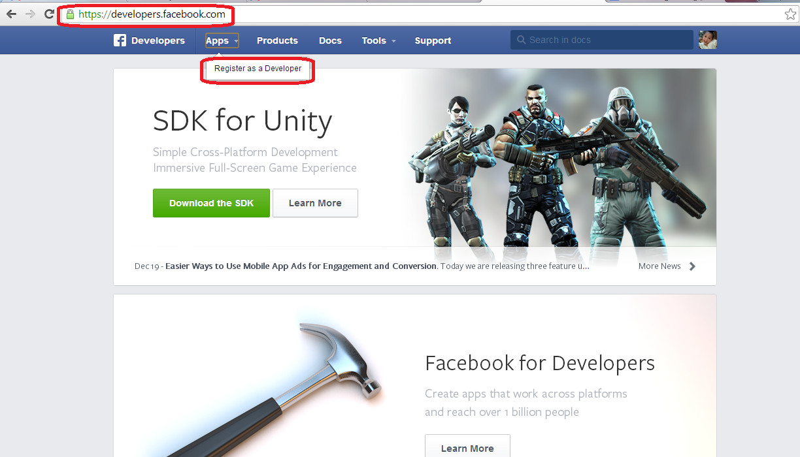Click the Developers home link
This screenshot has height=457, width=800.
pos(158,40)
